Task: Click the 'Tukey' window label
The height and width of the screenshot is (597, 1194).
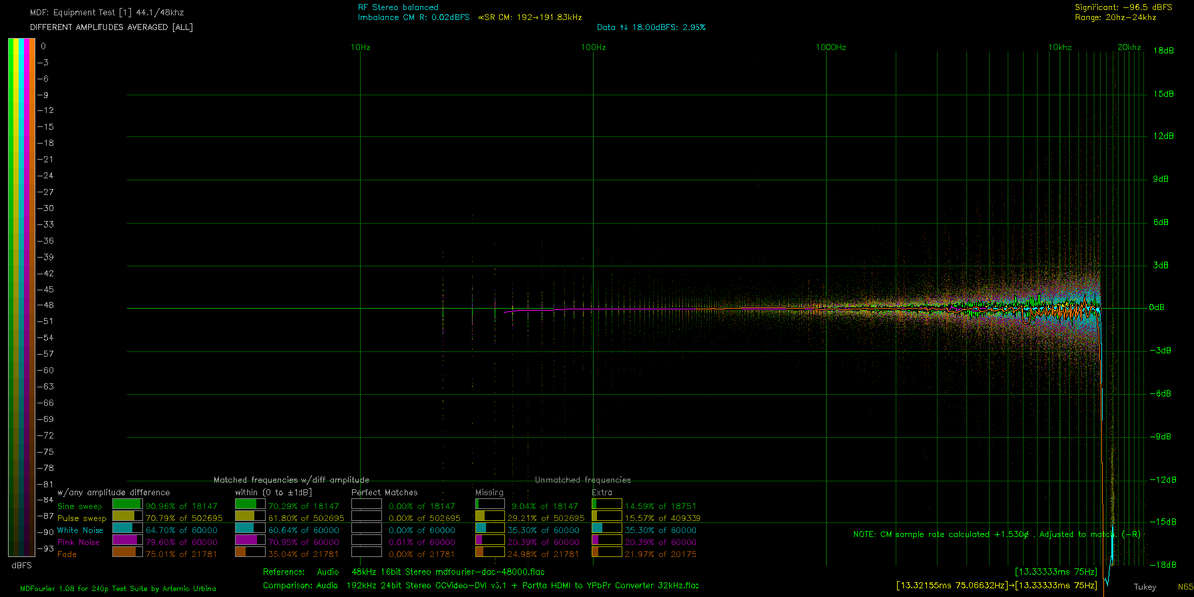Action: pos(1145,588)
